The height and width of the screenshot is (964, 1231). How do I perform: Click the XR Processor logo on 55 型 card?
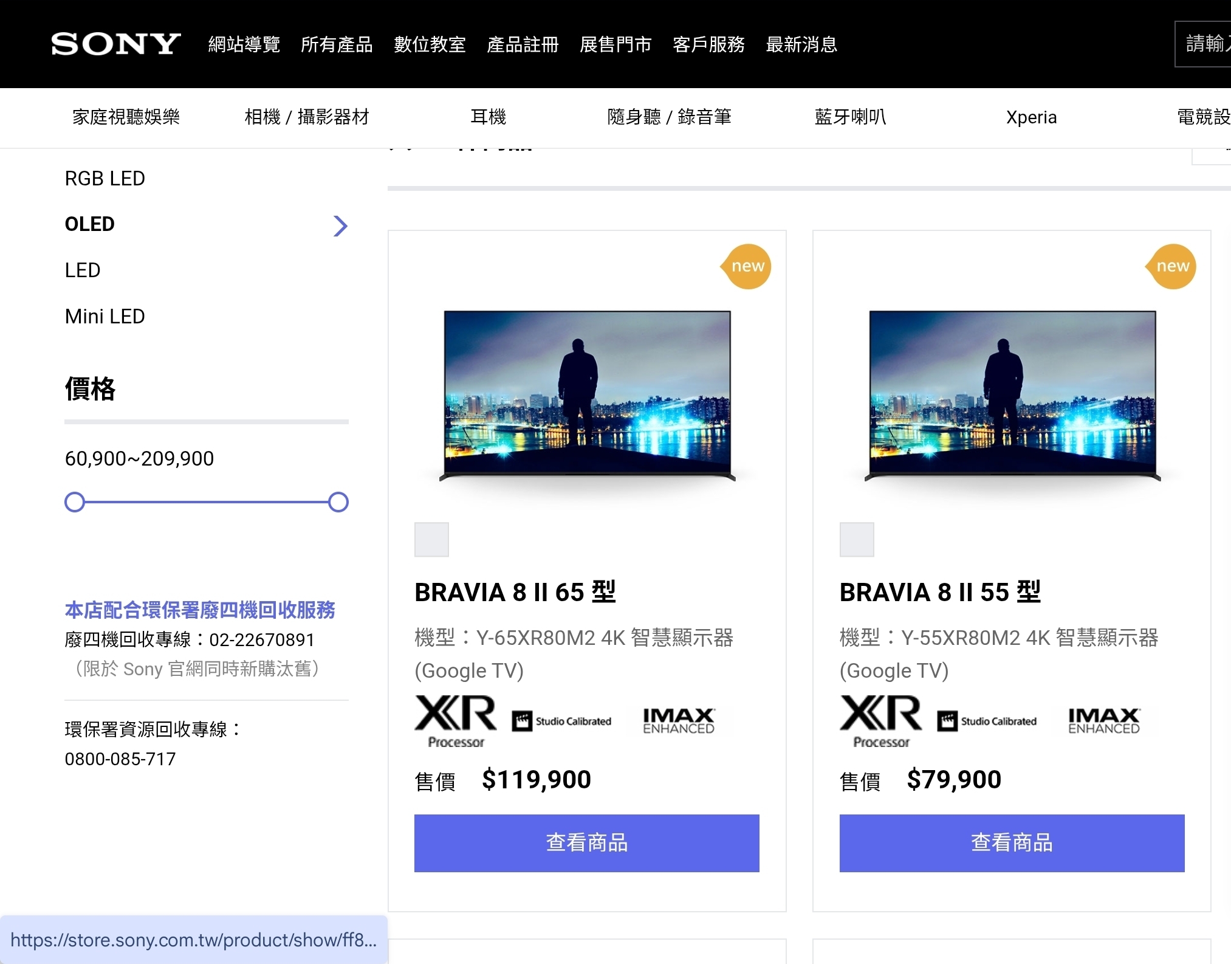(881, 721)
